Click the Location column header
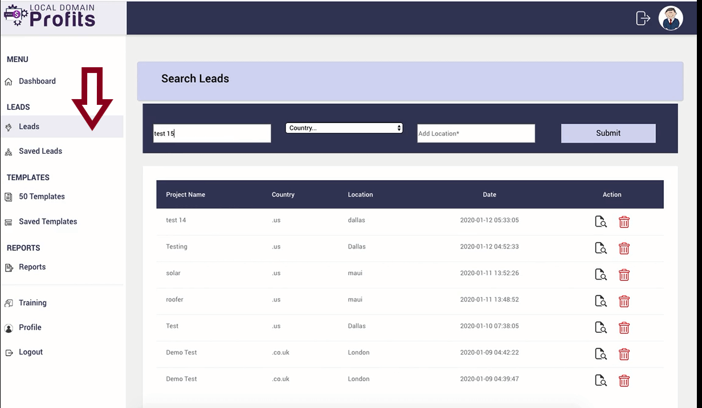 tap(361, 195)
